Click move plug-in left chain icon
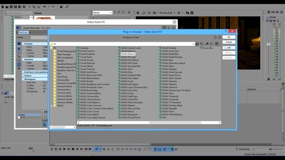Screen dimensions: 285x160 tap(215, 37)
